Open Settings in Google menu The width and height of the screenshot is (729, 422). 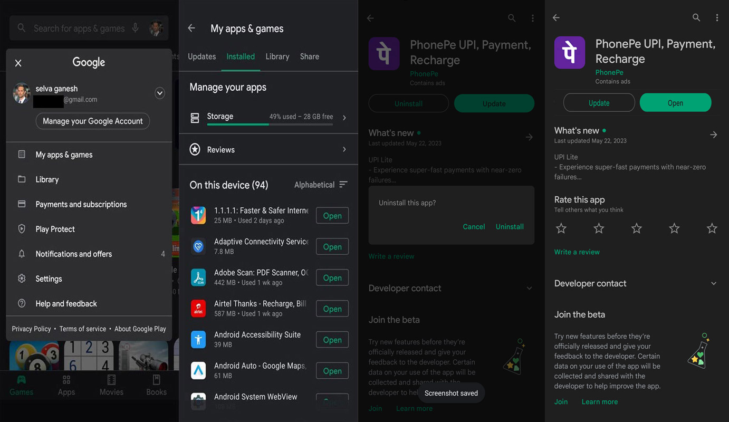[89, 279]
